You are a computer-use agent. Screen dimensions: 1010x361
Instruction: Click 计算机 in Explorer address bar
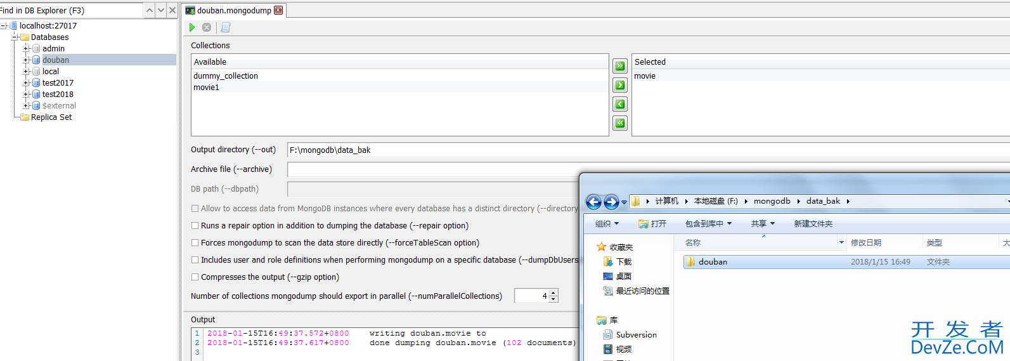[666, 201]
